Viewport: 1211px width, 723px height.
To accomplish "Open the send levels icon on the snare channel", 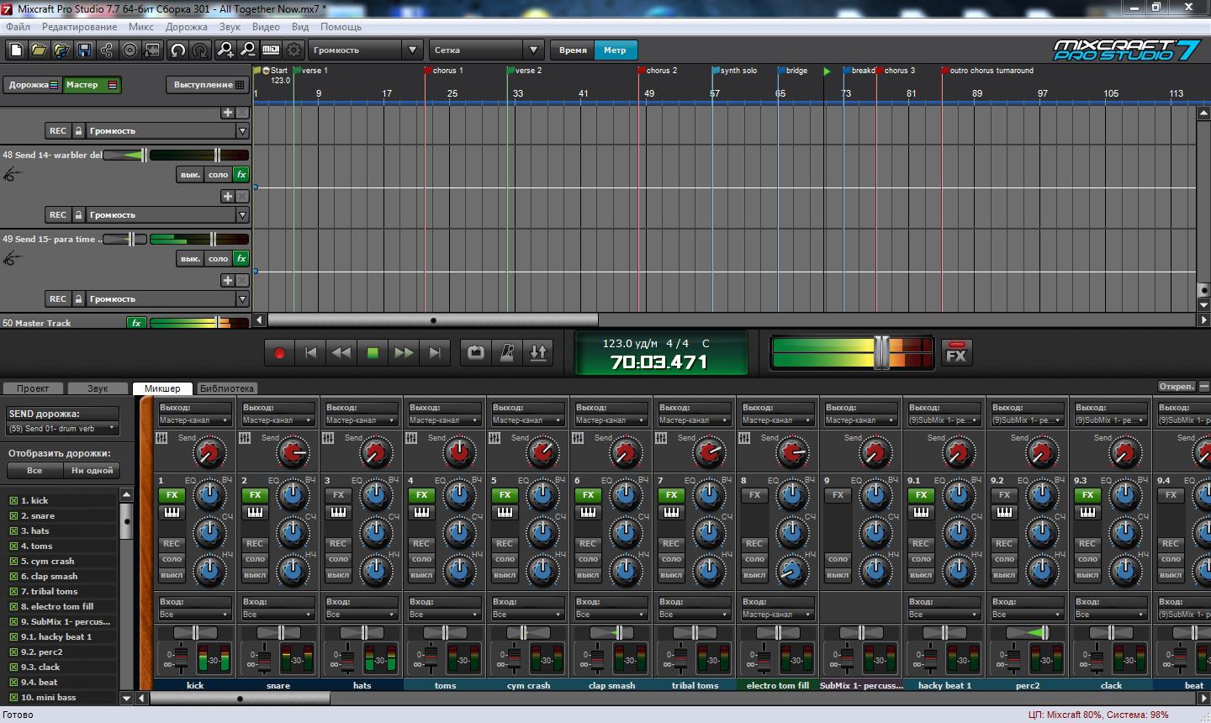I will 245,438.
